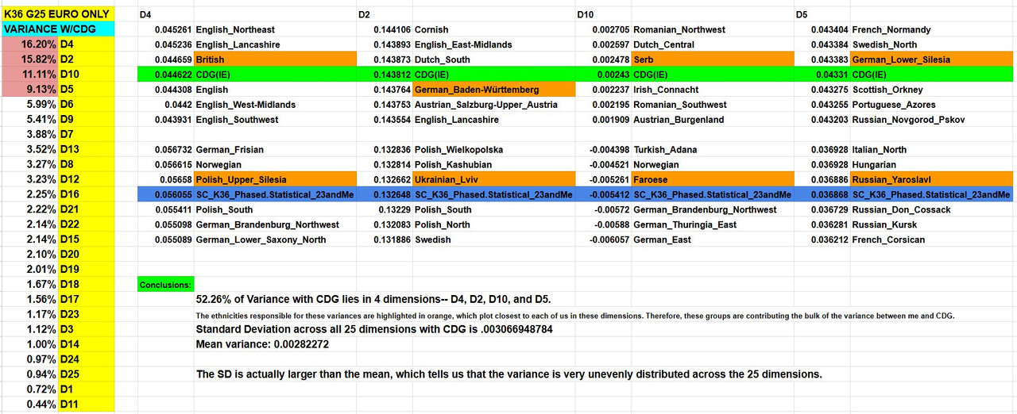The height and width of the screenshot is (414, 1017).
Task: Click the orange Ukrainian_Lviv cell
Action: [494, 179]
